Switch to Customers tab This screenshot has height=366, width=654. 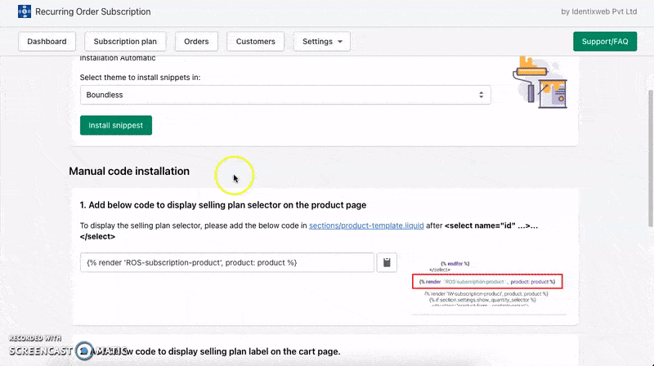coord(255,42)
